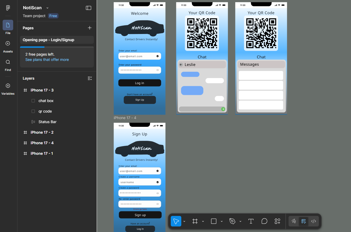Click frame icon of iPhone 17 - 3
This screenshot has height=232, width=351.
[x=25, y=90]
